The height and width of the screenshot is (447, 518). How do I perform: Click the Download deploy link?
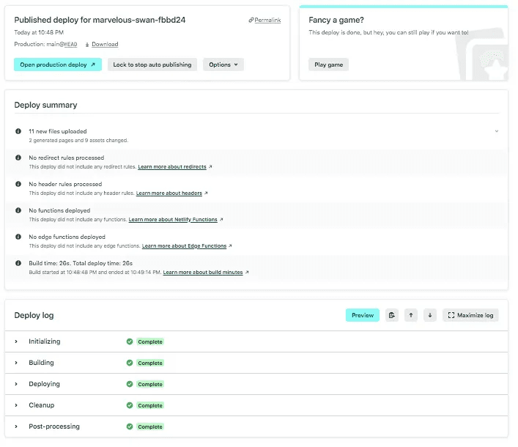(x=104, y=45)
